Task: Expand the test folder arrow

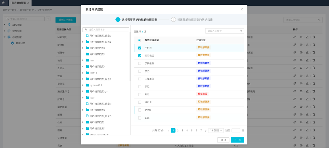Action: (83, 60)
